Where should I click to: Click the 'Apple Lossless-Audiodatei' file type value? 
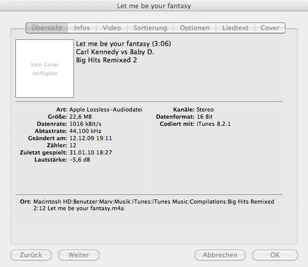tap(106, 110)
